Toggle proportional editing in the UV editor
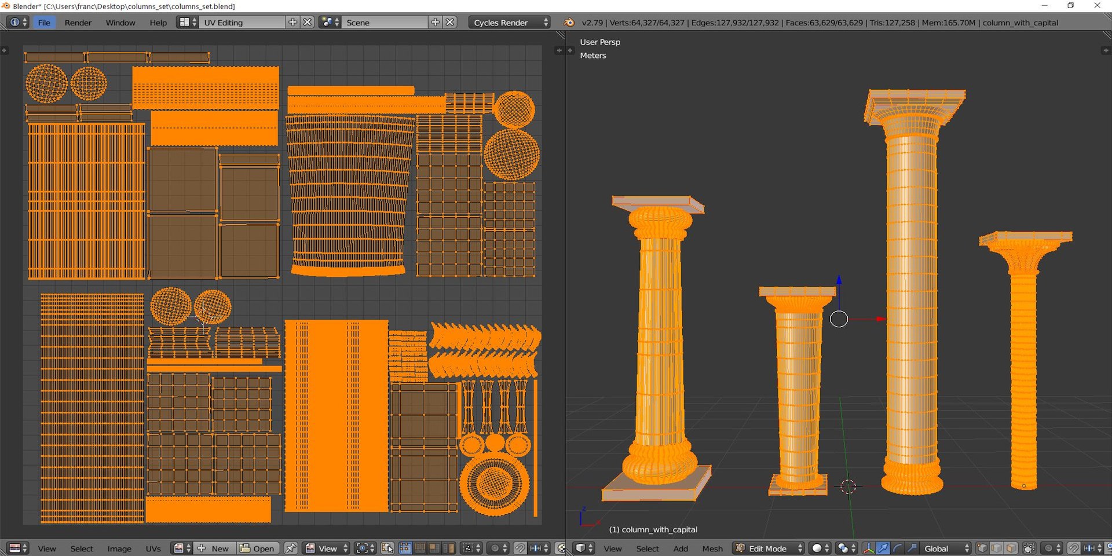The width and height of the screenshot is (1112, 556). (x=498, y=548)
